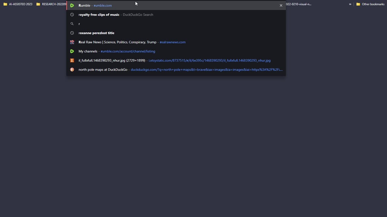387x217 pixels.
Task: Open the AI-ASSISTED 2023 bookmarks folder
Action: 18,4
